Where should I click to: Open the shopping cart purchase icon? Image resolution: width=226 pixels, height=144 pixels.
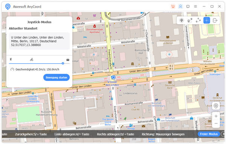[173, 6]
